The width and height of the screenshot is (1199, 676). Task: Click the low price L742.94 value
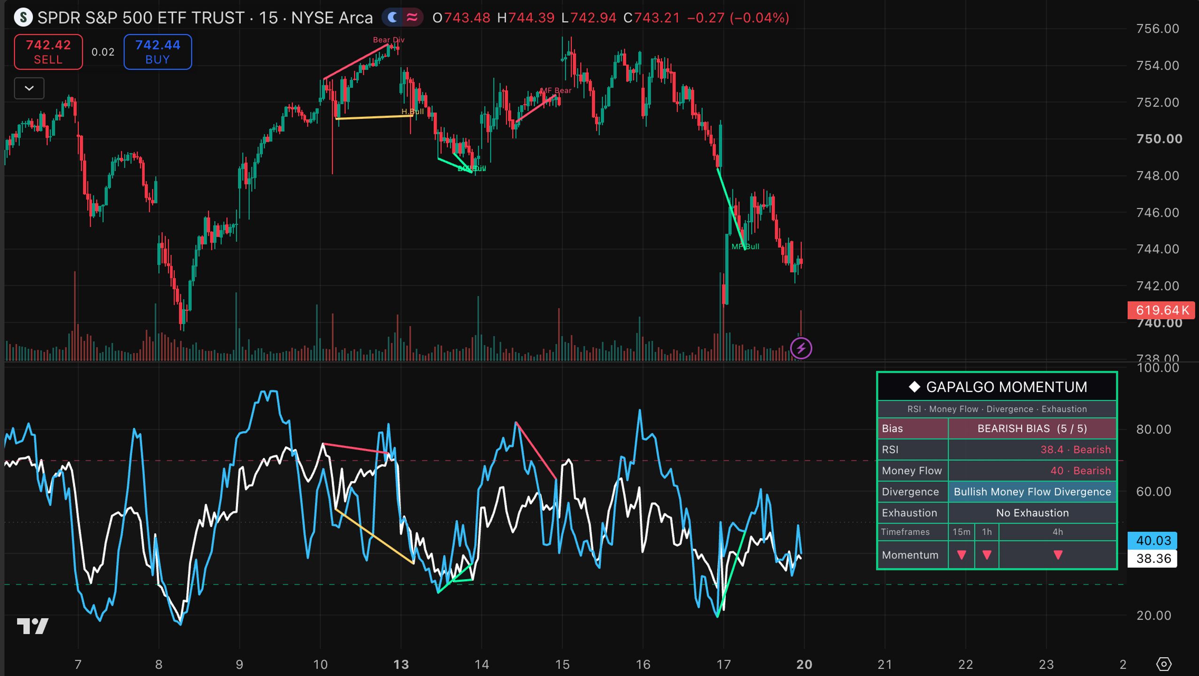pos(589,18)
